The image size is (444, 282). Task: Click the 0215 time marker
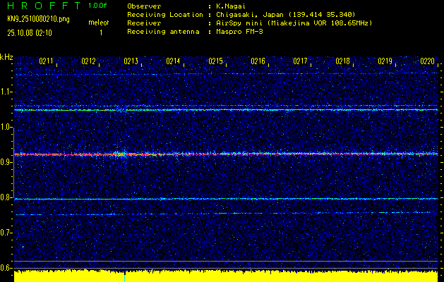pyautogui.click(x=216, y=62)
